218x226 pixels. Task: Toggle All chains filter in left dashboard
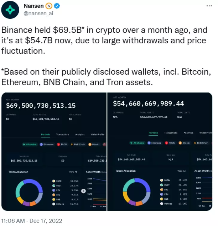30,144
